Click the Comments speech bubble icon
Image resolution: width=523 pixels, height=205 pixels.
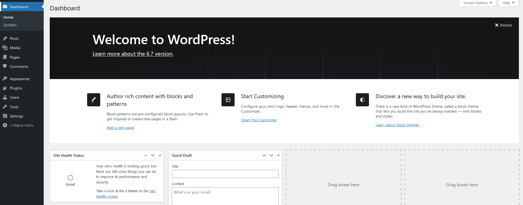(5, 66)
